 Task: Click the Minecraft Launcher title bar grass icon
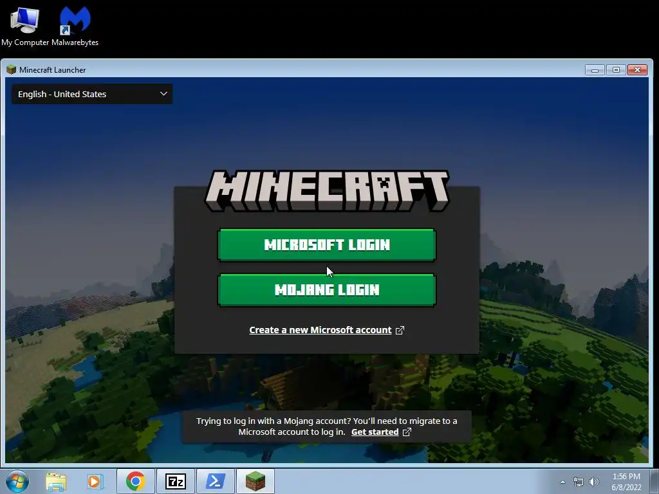click(12, 69)
